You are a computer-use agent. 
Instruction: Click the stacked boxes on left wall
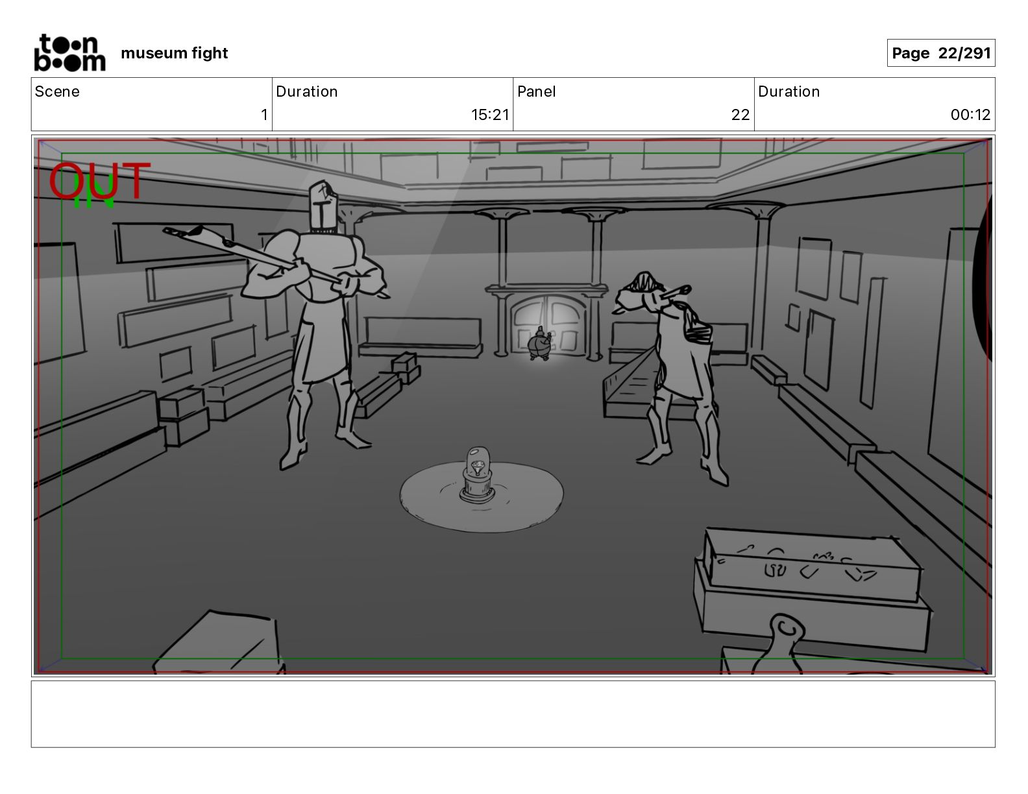coord(182,415)
